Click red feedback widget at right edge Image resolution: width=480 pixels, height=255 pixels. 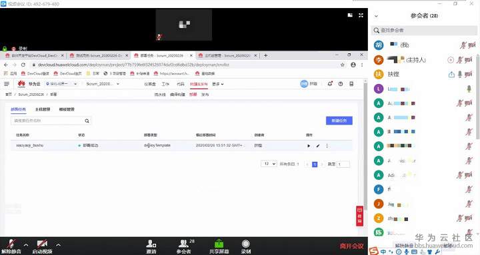coord(360,216)
